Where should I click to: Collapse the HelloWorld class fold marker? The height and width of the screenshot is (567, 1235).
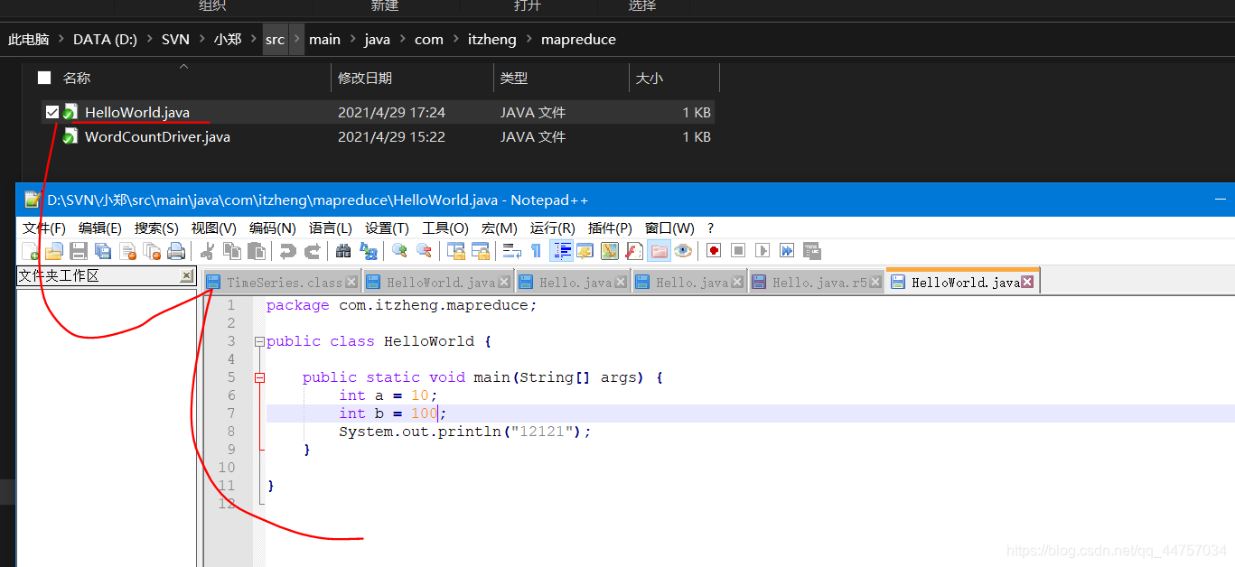[259, 342]
